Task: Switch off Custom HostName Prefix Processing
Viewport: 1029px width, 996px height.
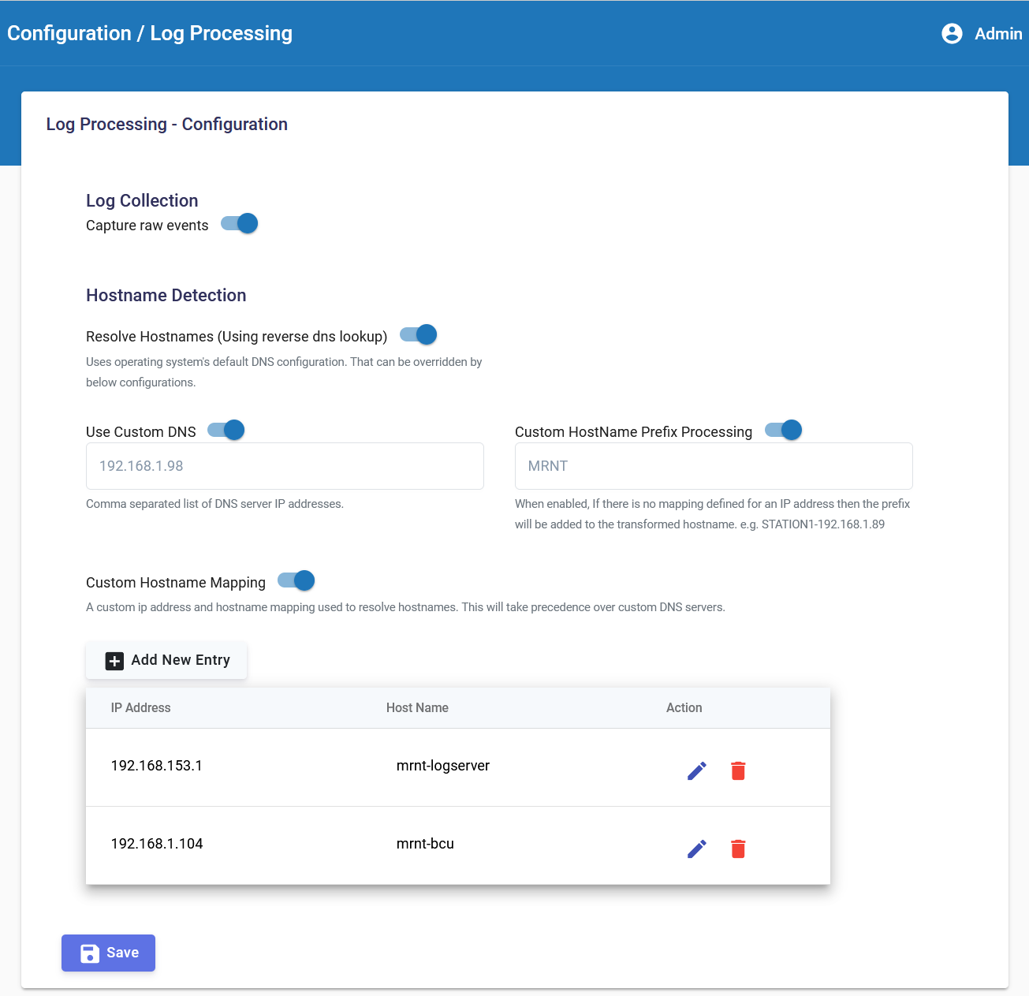Action: pyautogui.click(x=784, y=431)
